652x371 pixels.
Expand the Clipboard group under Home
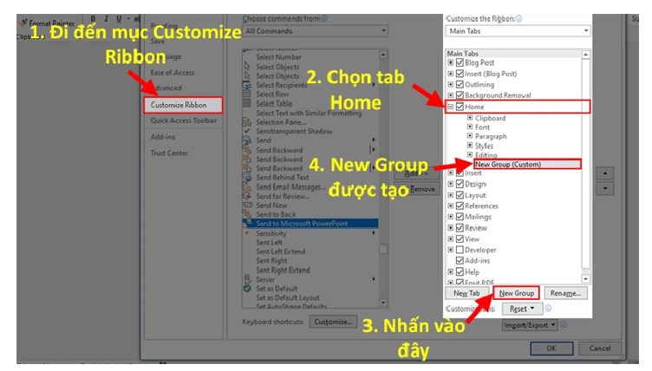click(x=470, y=118)
